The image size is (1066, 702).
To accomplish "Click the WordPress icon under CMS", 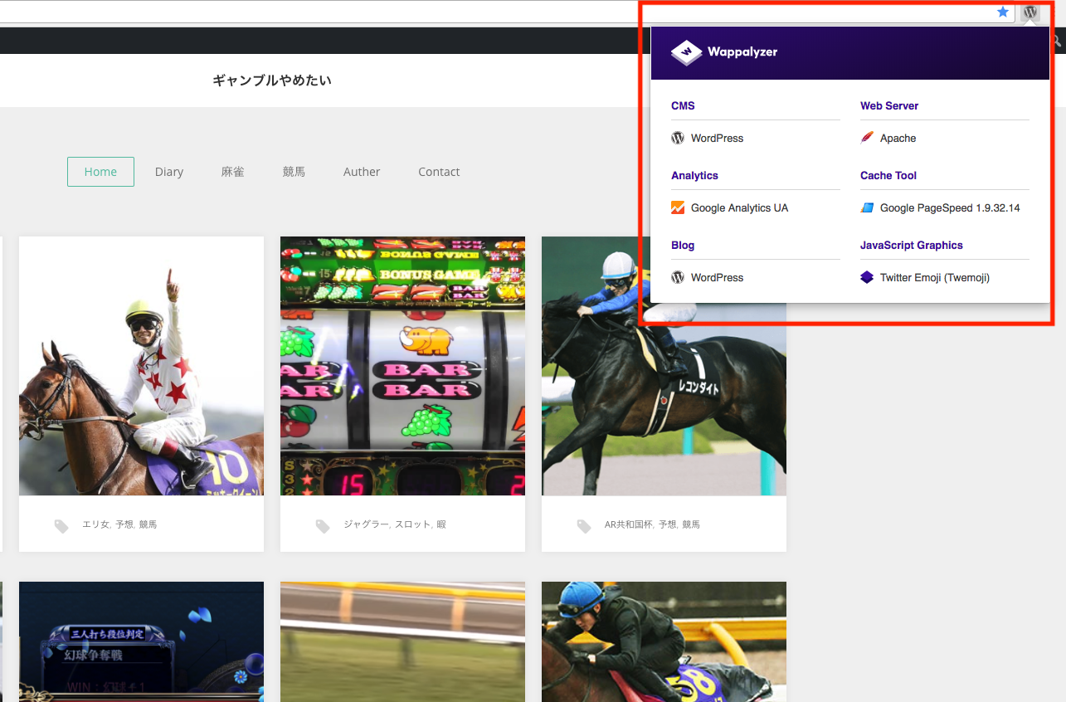I will (x=678, y=138).
